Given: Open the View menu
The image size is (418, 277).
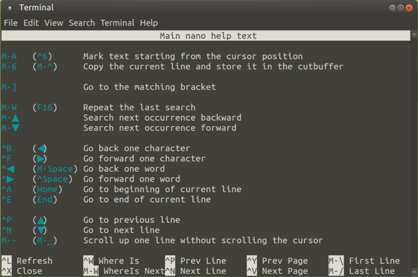Looking at the screenshot, I should point(54,23).
